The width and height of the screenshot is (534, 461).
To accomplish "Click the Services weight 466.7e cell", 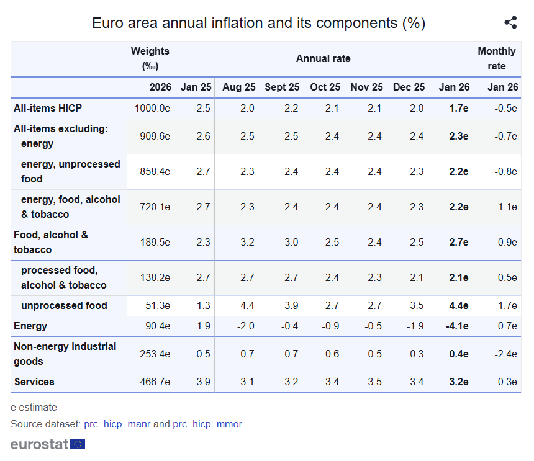I will coord(152,382).
